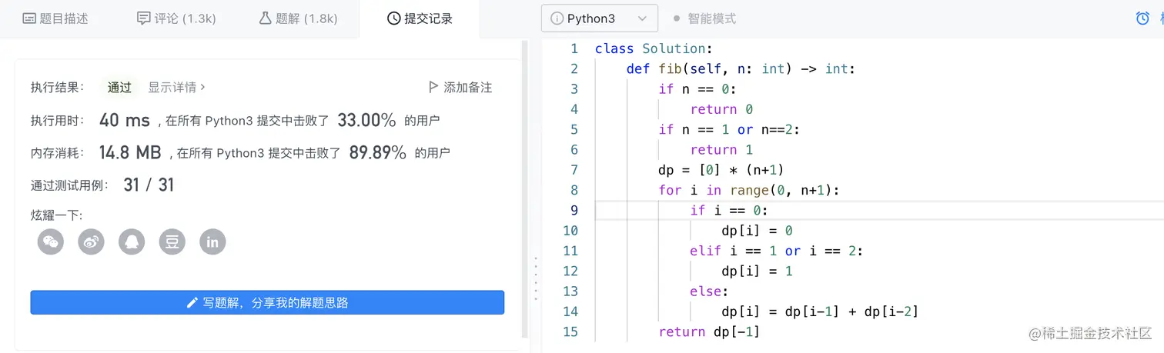Click the info icon in Python3 selector

tap(557, 18)
